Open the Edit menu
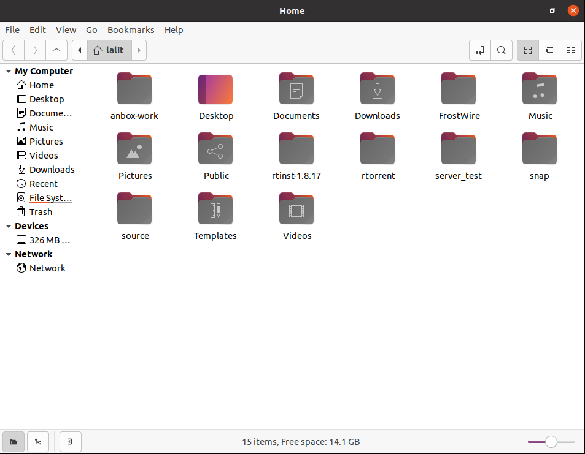Viewport: 585px width, 454px height. (x=37, y=29)
